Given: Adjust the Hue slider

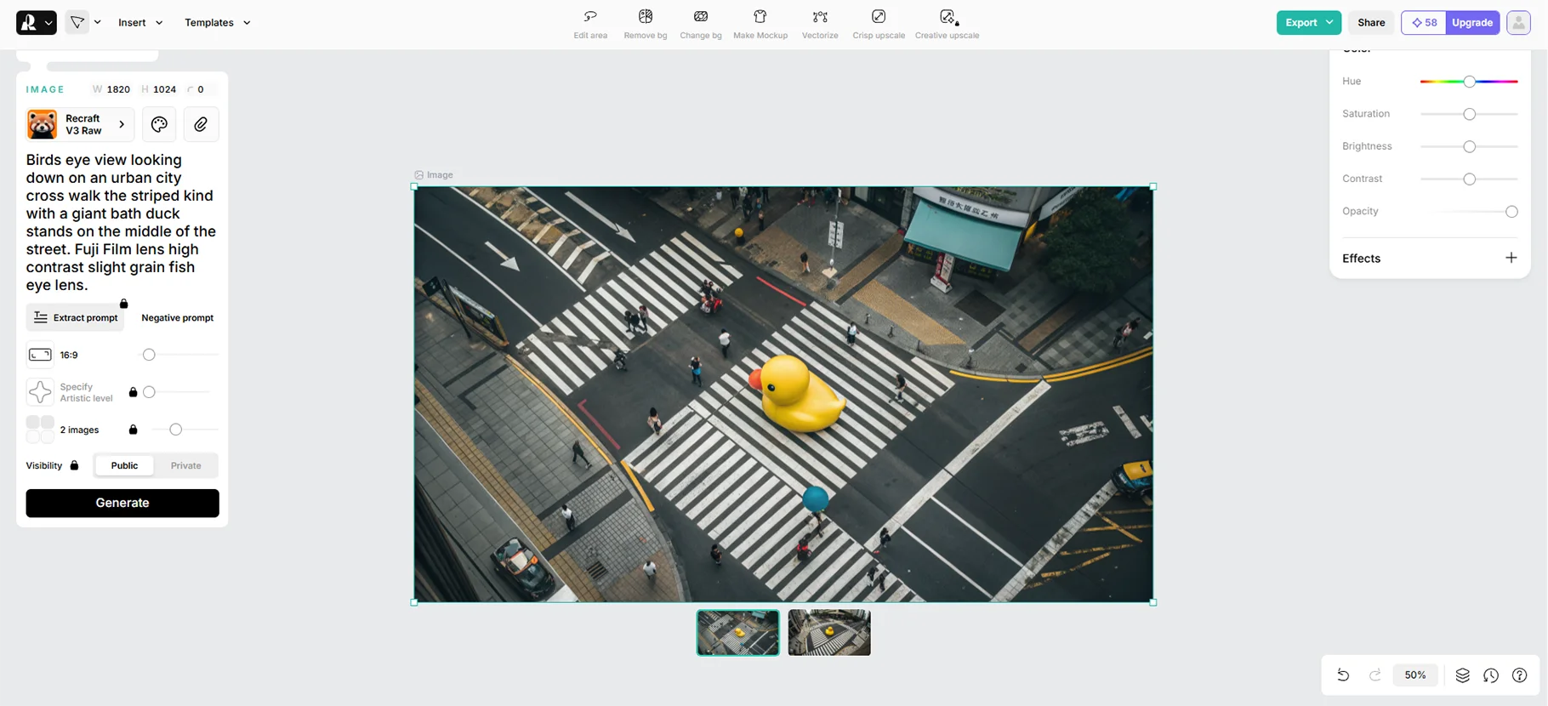Looking at the screenshot, I should (1469, 82).
